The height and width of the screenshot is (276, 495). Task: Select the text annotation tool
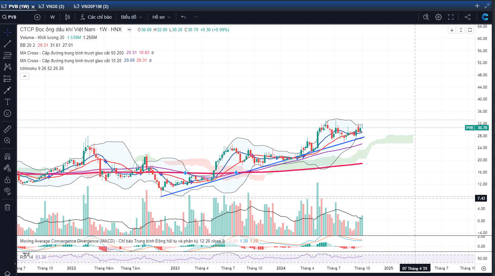(x=7, y=102)
